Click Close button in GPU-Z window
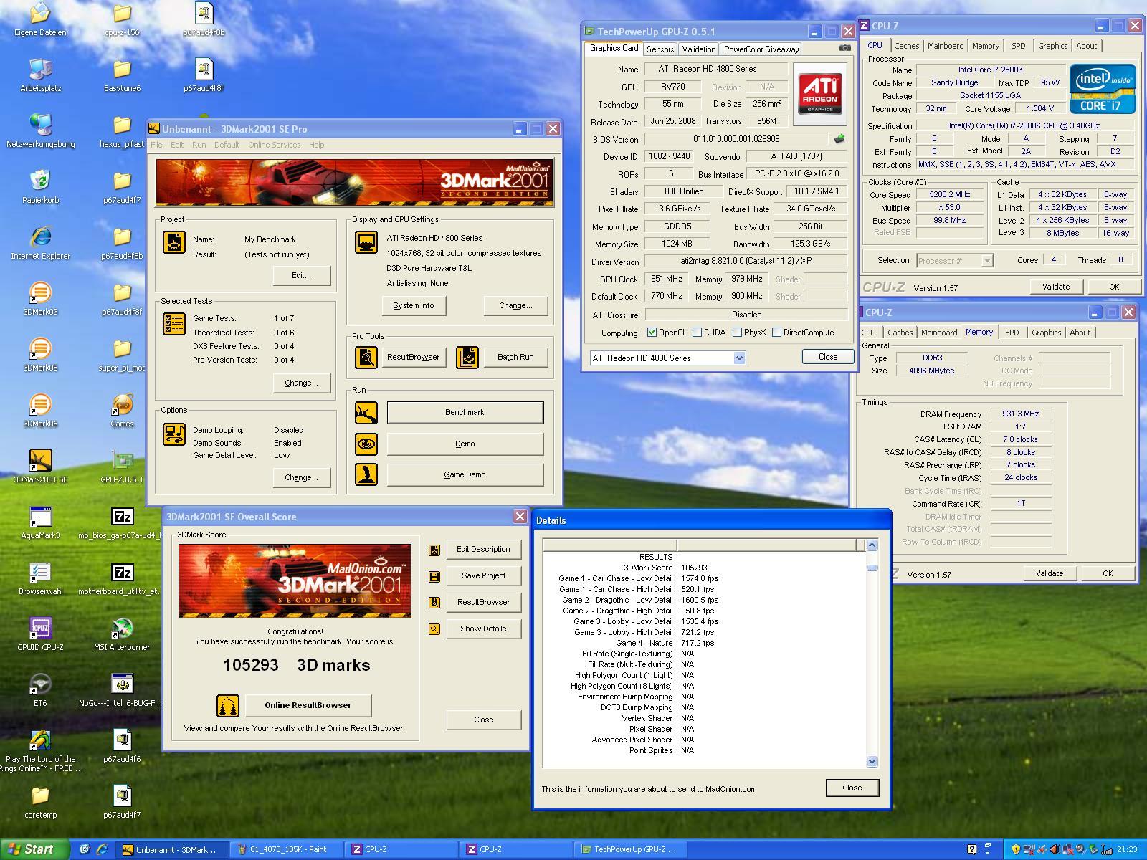This screenshot has width=1147, height=860. (828, 357)
